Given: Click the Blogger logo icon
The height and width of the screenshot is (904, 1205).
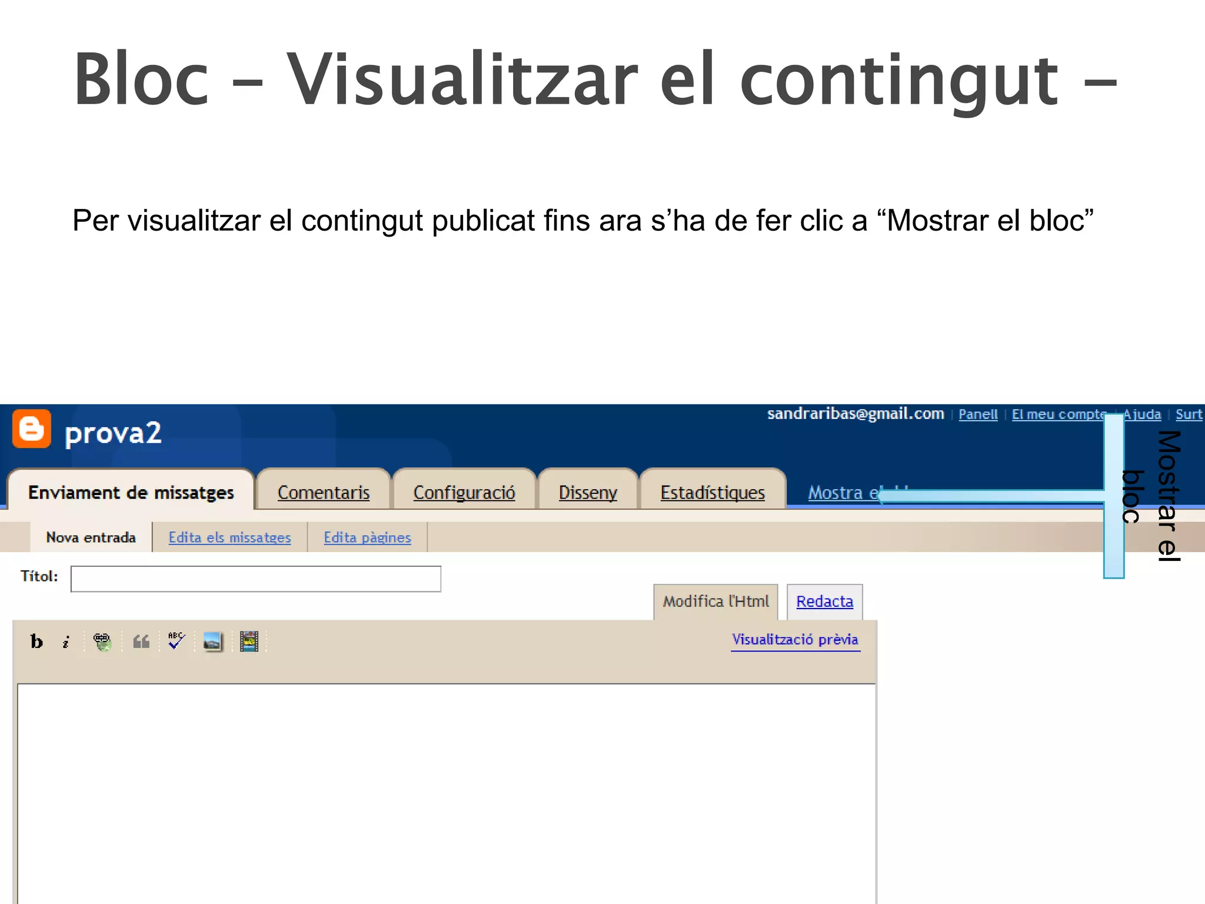Looking at the screenshot, I should point(32,429).
